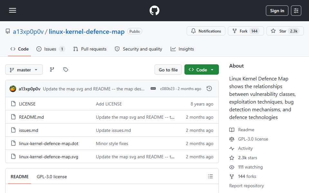The height and width of the screenshot is (193, 309).
Task: Click the Issues counter badge 1
Action: point(62,49)
